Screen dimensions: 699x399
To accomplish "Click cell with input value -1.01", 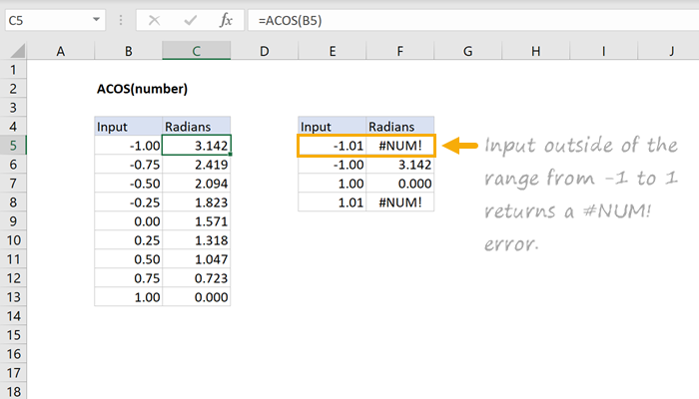I will pyautogui.click(x=332, y=146).
